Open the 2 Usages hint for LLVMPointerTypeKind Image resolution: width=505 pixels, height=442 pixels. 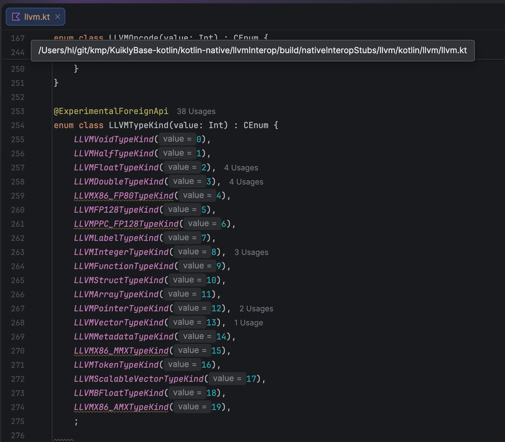click(x=256, y=309)
